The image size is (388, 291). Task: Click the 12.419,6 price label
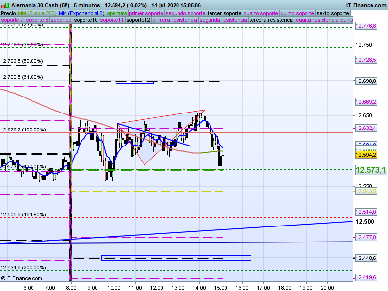366,277
